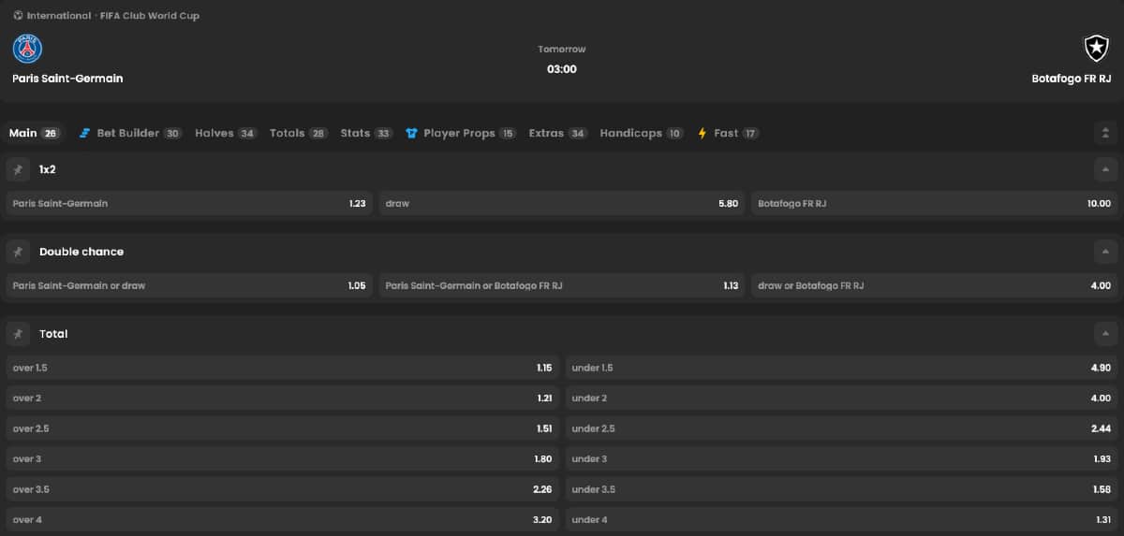Choose under 4 total at 1.31

click(841, 519)
